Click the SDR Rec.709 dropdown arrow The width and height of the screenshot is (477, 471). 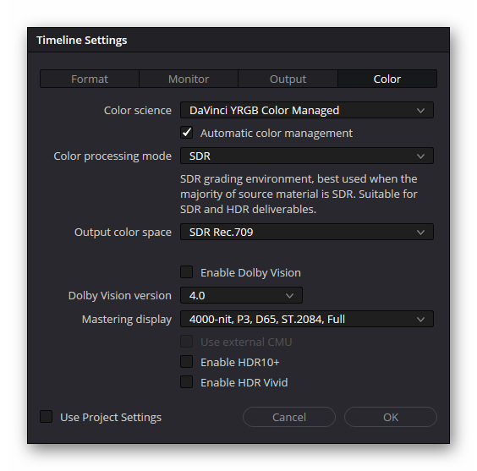point(420,233)
